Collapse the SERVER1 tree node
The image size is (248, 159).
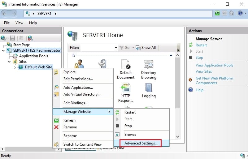tap(3, 50)
